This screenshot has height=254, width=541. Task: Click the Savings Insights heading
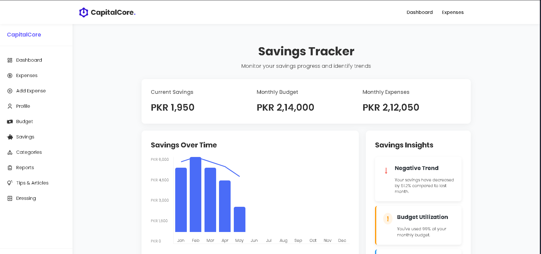point(404,145)
